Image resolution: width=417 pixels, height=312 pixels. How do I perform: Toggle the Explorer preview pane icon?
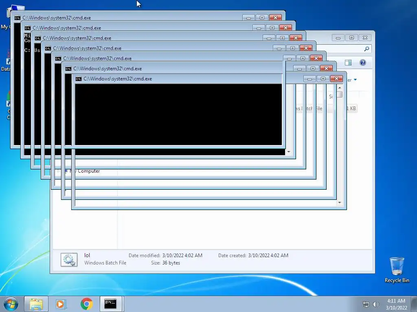click(348, 63)
